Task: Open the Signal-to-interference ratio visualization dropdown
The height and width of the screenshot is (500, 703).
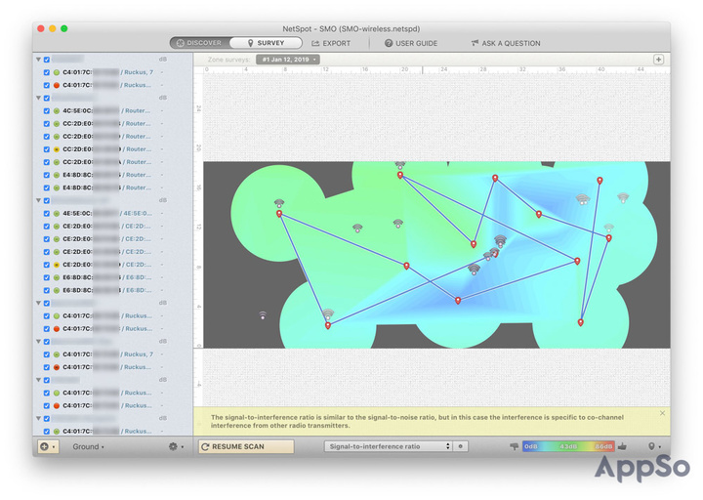Action: click(388, 446)
